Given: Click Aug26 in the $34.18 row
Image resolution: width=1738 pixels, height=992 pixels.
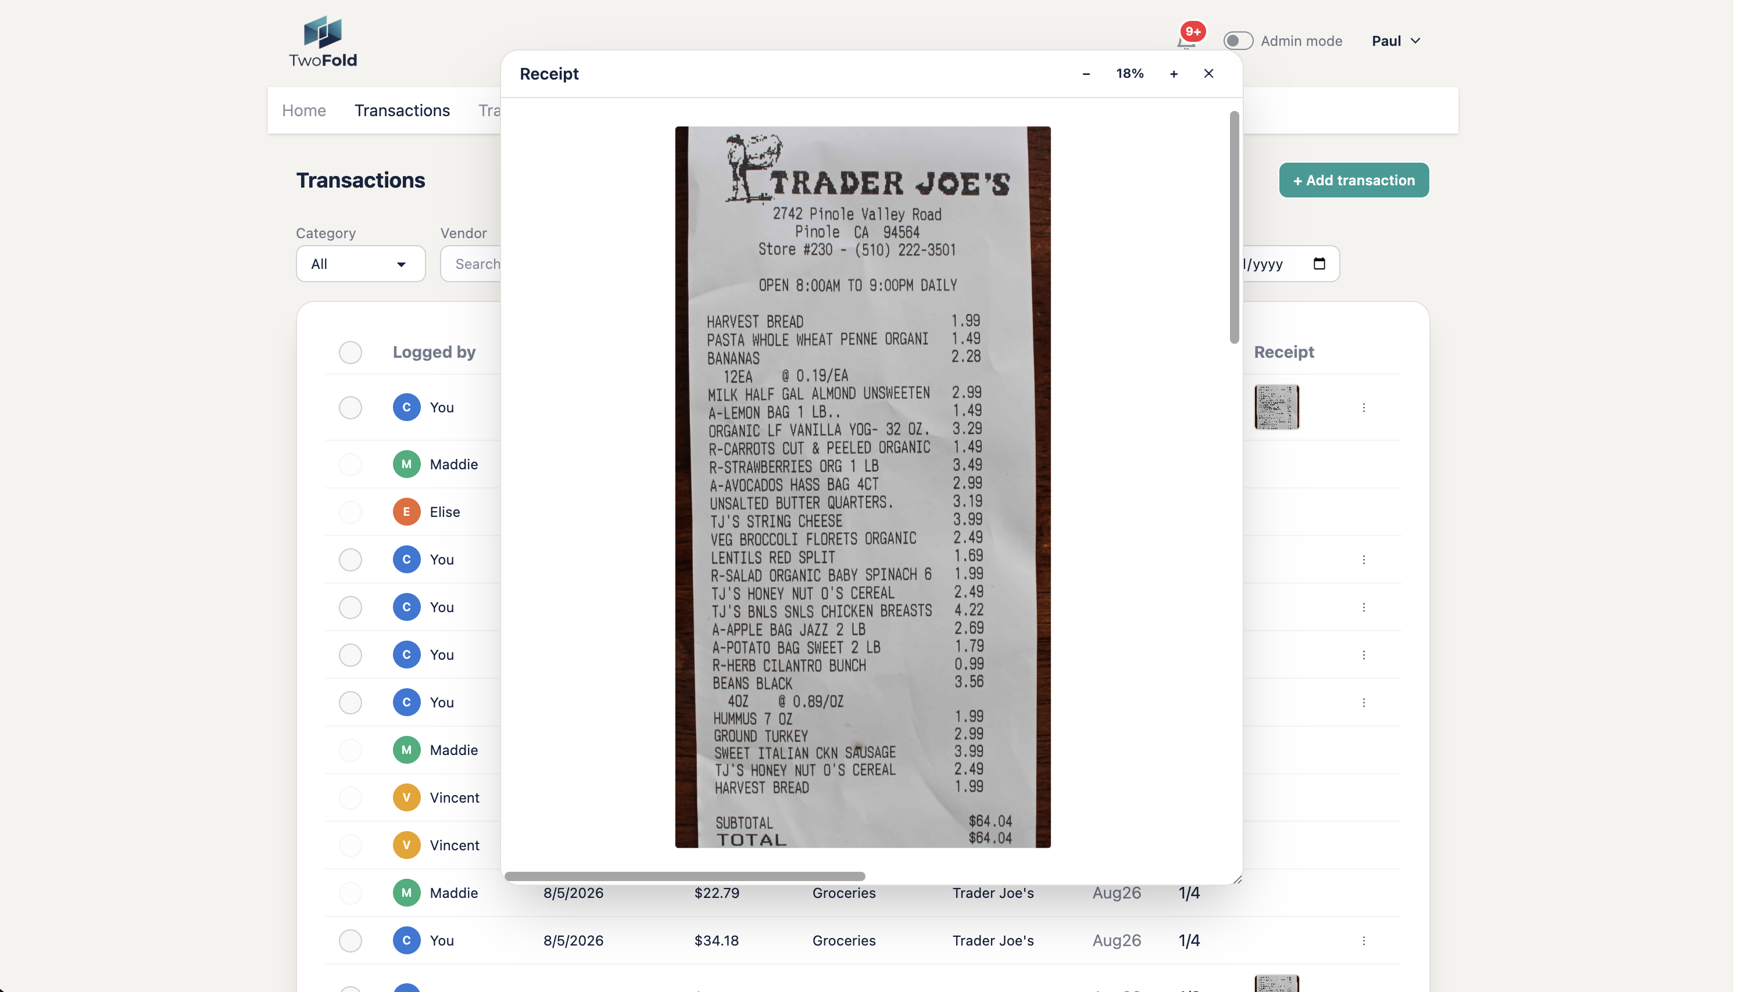Looking at the screenshot, I should coord(1117,940).
